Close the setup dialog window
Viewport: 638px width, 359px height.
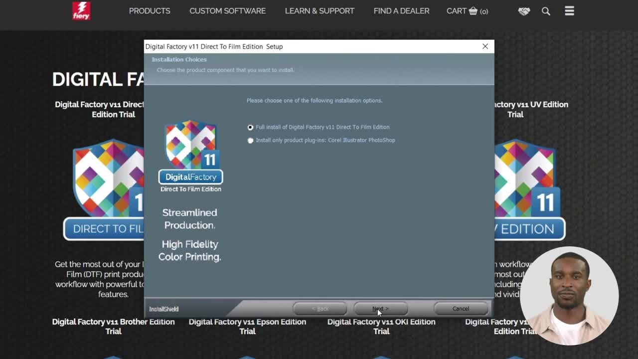tap(485, 46)
